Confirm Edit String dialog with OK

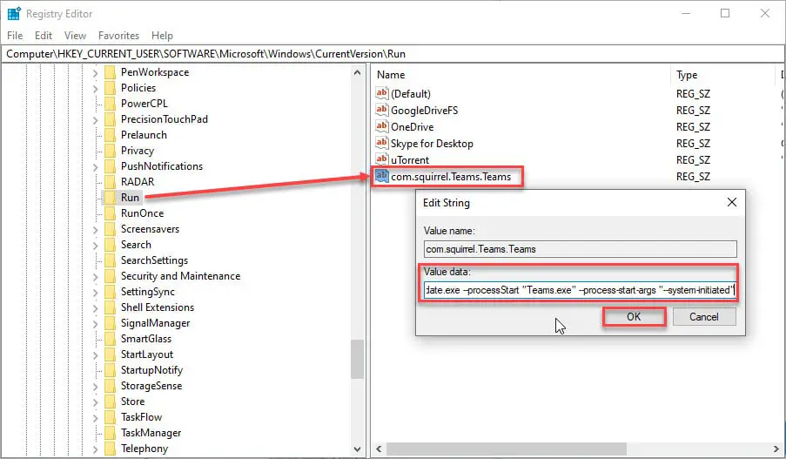(634, 316)
